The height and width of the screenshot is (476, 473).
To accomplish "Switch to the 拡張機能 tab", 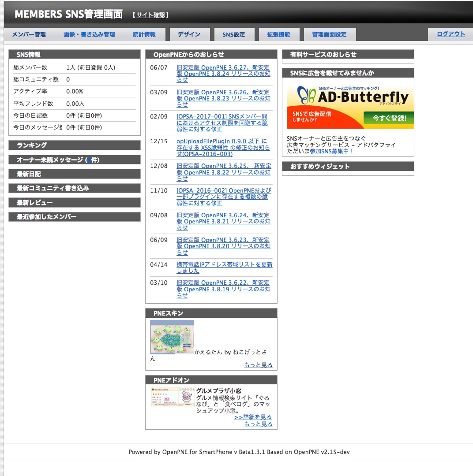I will (278, 34).
